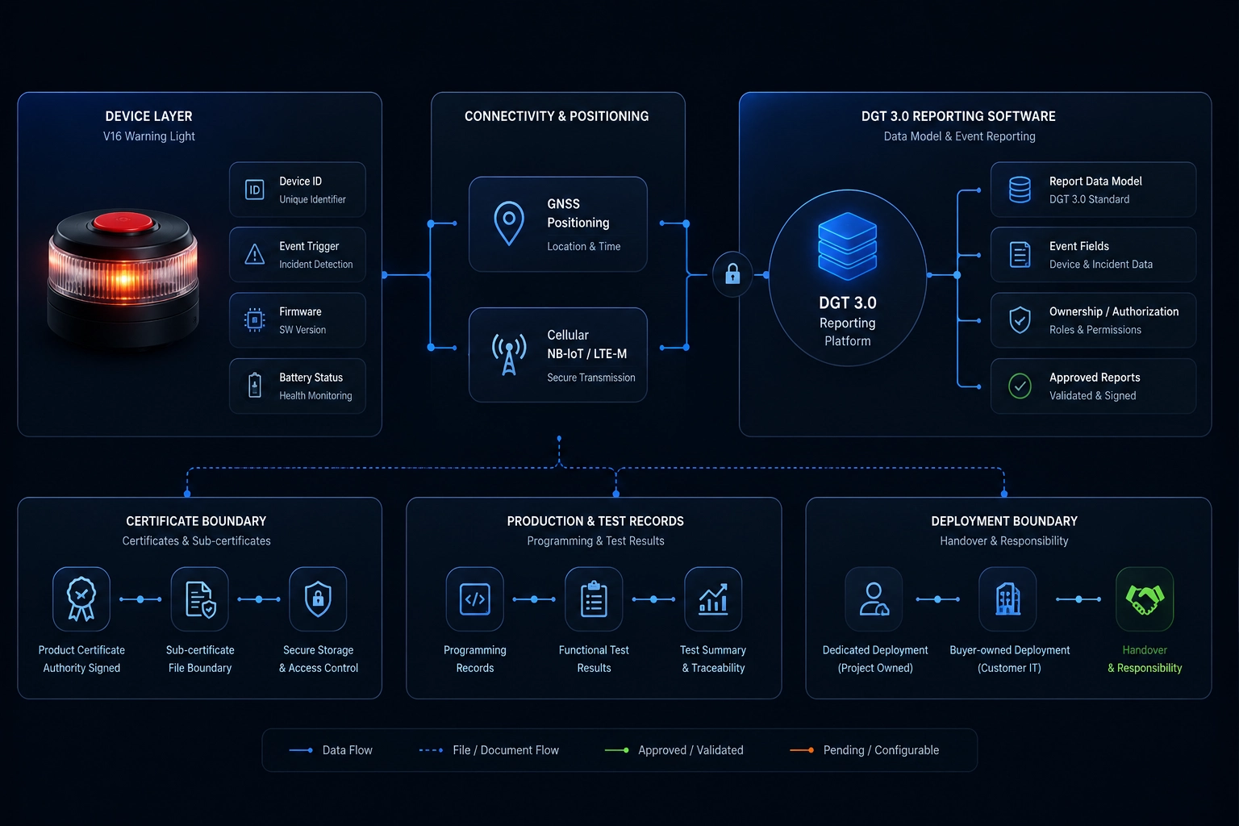Click the 'Validated & Signed' text
The image size is (1239, 826).
click(1092, 396)
